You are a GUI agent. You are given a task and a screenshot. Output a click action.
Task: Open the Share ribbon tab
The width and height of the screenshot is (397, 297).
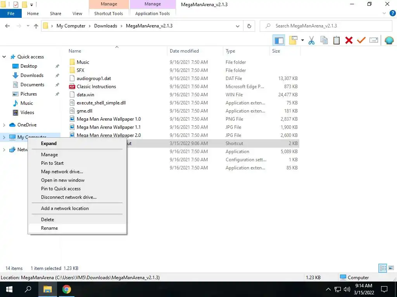coord(55,14)
